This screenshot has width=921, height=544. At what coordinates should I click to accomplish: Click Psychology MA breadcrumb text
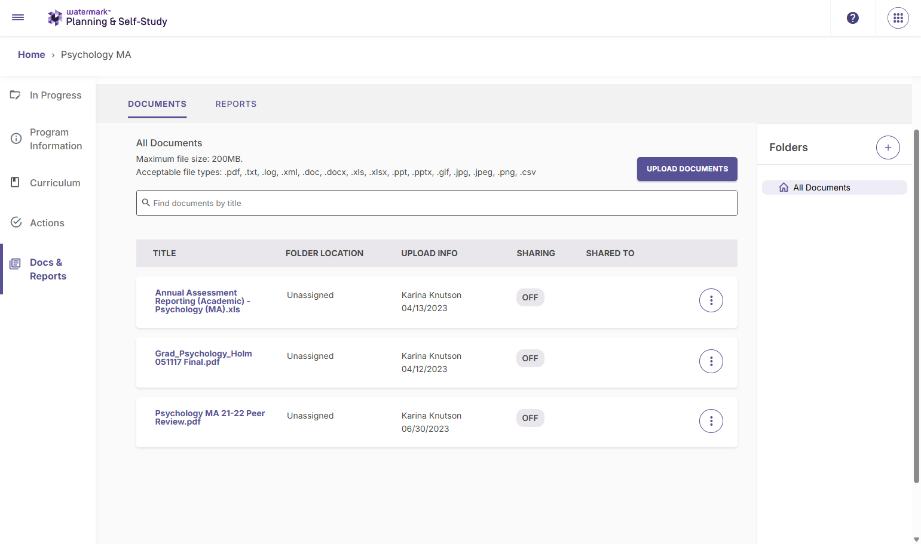click(x=96, y=54)
